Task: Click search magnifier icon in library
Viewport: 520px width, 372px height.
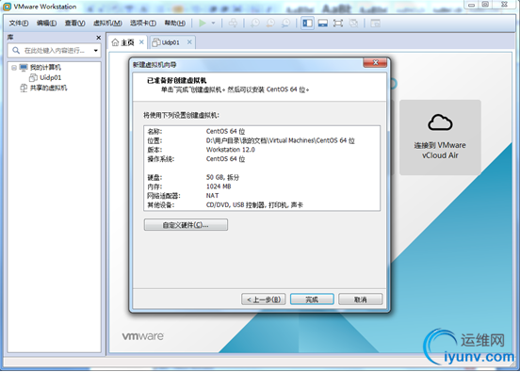Action: point(16,51)
